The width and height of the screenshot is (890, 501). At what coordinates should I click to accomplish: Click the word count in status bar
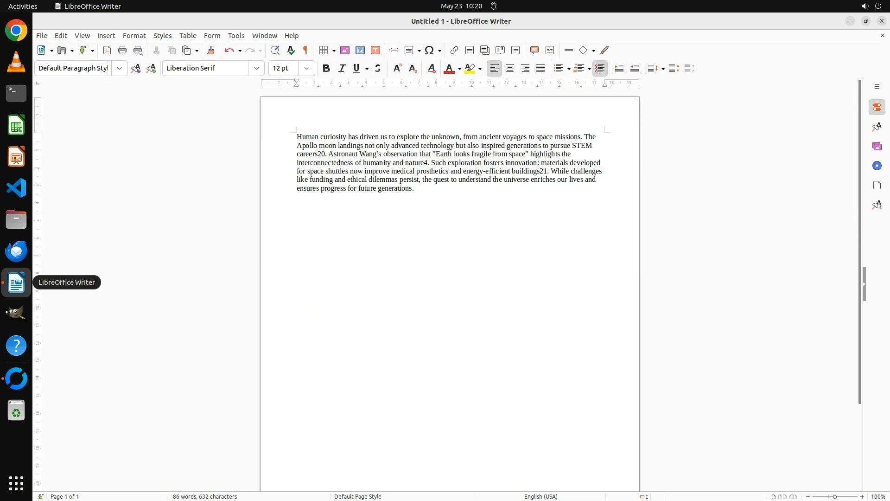(205, 496)
